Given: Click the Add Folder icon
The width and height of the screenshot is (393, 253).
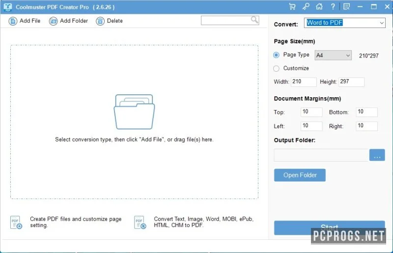Looking at the screenshot, I should point(53,21).
